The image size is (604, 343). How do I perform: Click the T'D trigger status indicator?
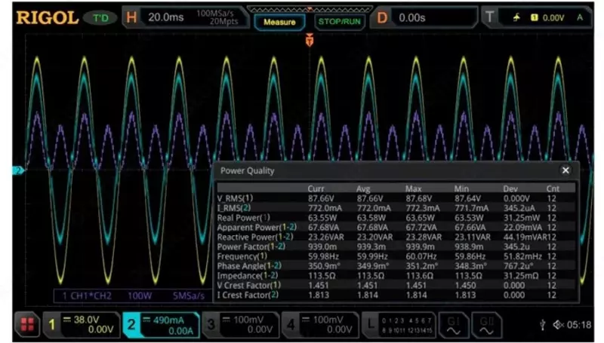pos(100,17)
